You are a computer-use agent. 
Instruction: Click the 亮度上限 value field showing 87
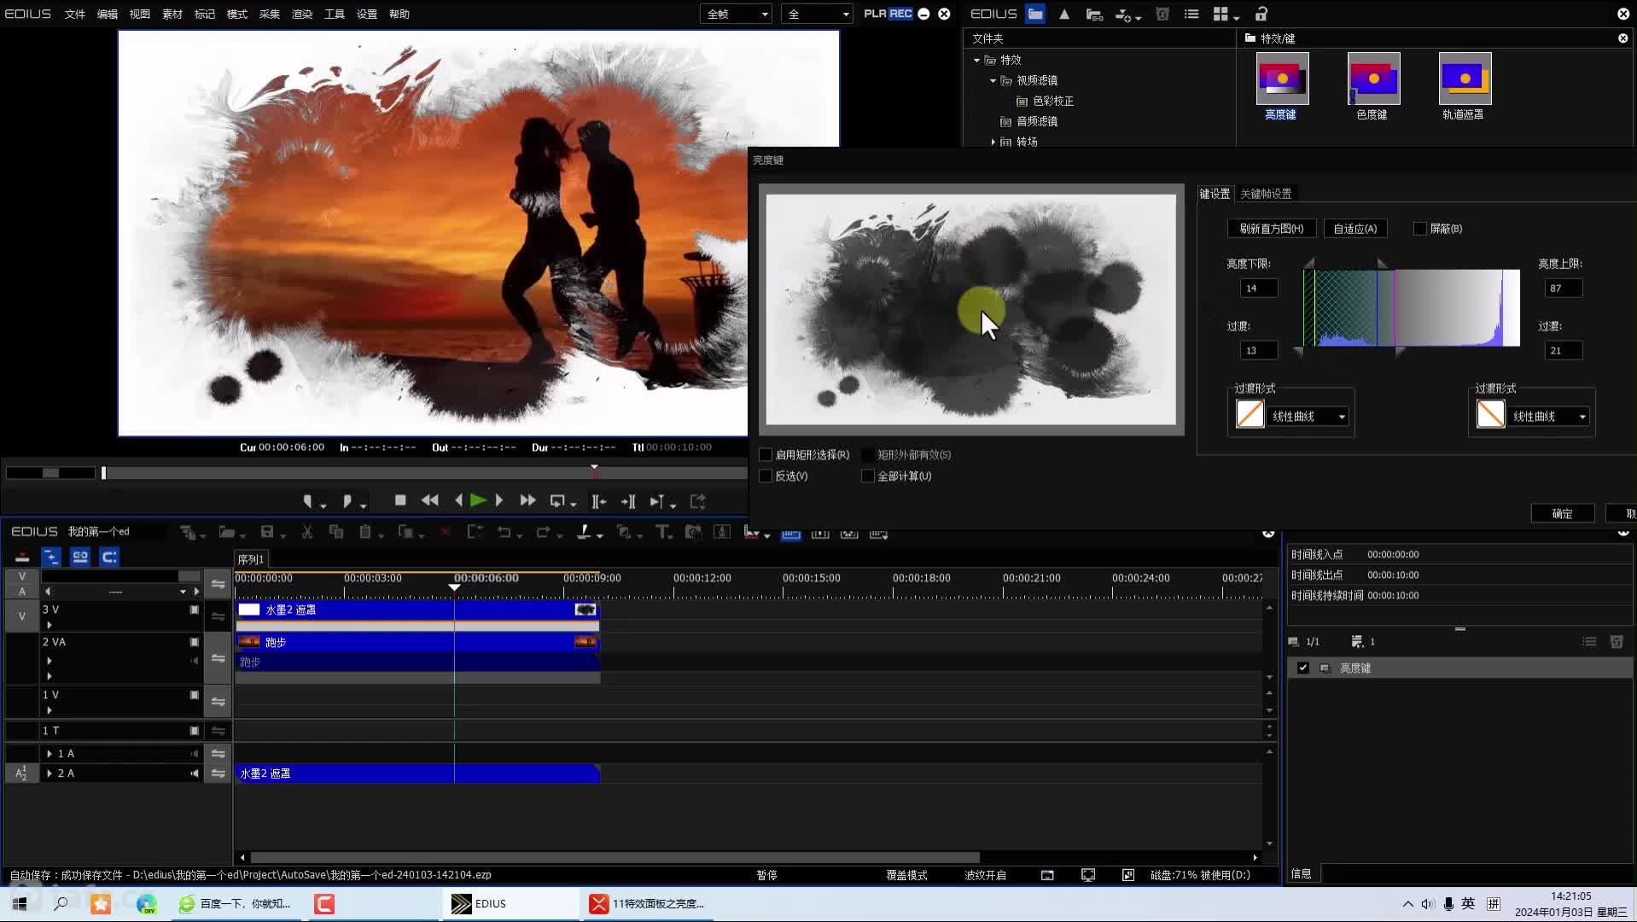pos(1564,289)
